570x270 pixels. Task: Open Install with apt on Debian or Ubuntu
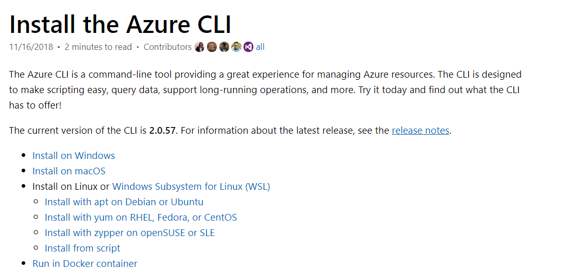[124, 202]
